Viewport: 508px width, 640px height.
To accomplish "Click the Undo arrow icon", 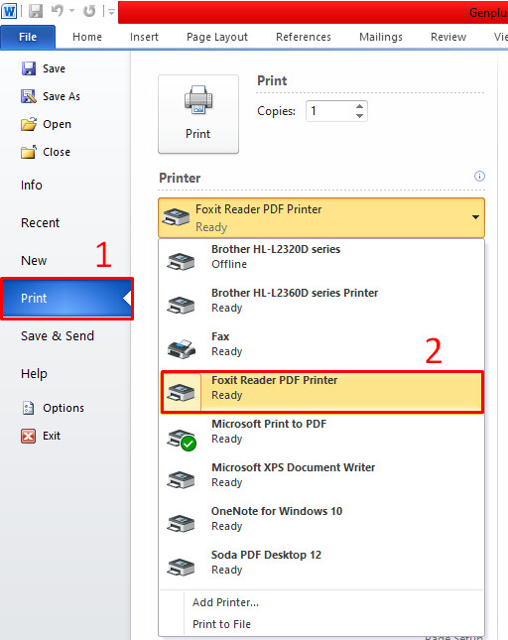I will [58, 11].
